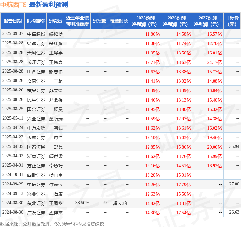
Task: Click the 2027预测净利润 column header
Action: [208, 21]
